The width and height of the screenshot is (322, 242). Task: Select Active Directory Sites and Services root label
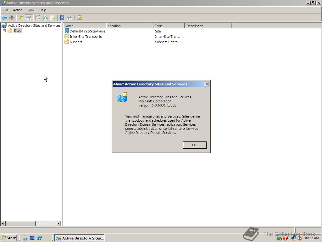34,26
